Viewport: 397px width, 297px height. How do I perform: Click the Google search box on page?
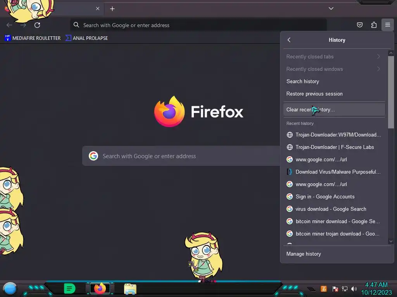click(x=181, y=156)
